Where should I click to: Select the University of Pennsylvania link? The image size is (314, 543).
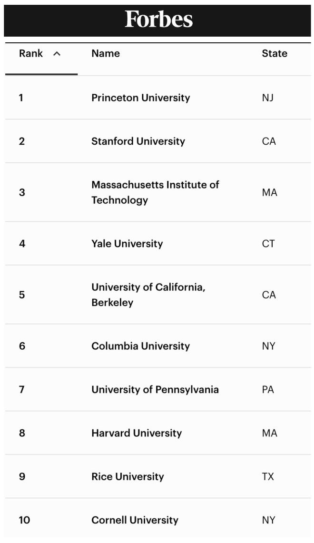coord(155,389)
